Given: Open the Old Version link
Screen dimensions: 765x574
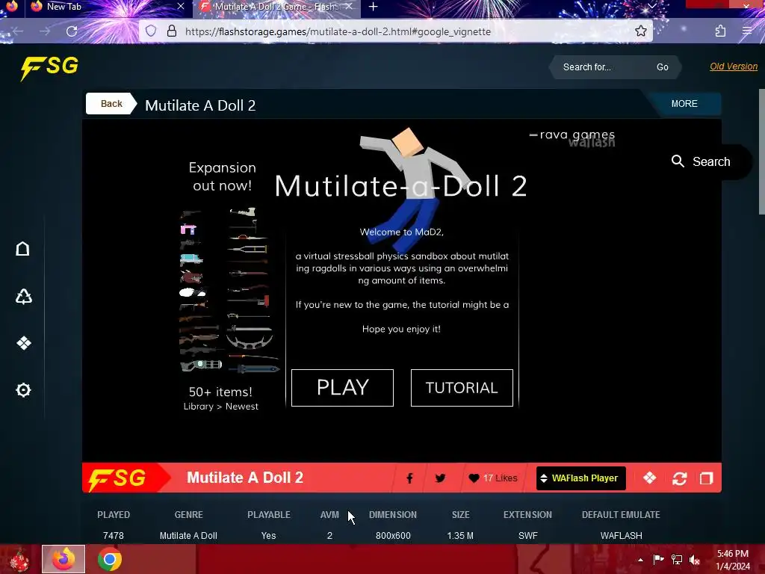Looking at the screenshot, I should pos(734,67).
